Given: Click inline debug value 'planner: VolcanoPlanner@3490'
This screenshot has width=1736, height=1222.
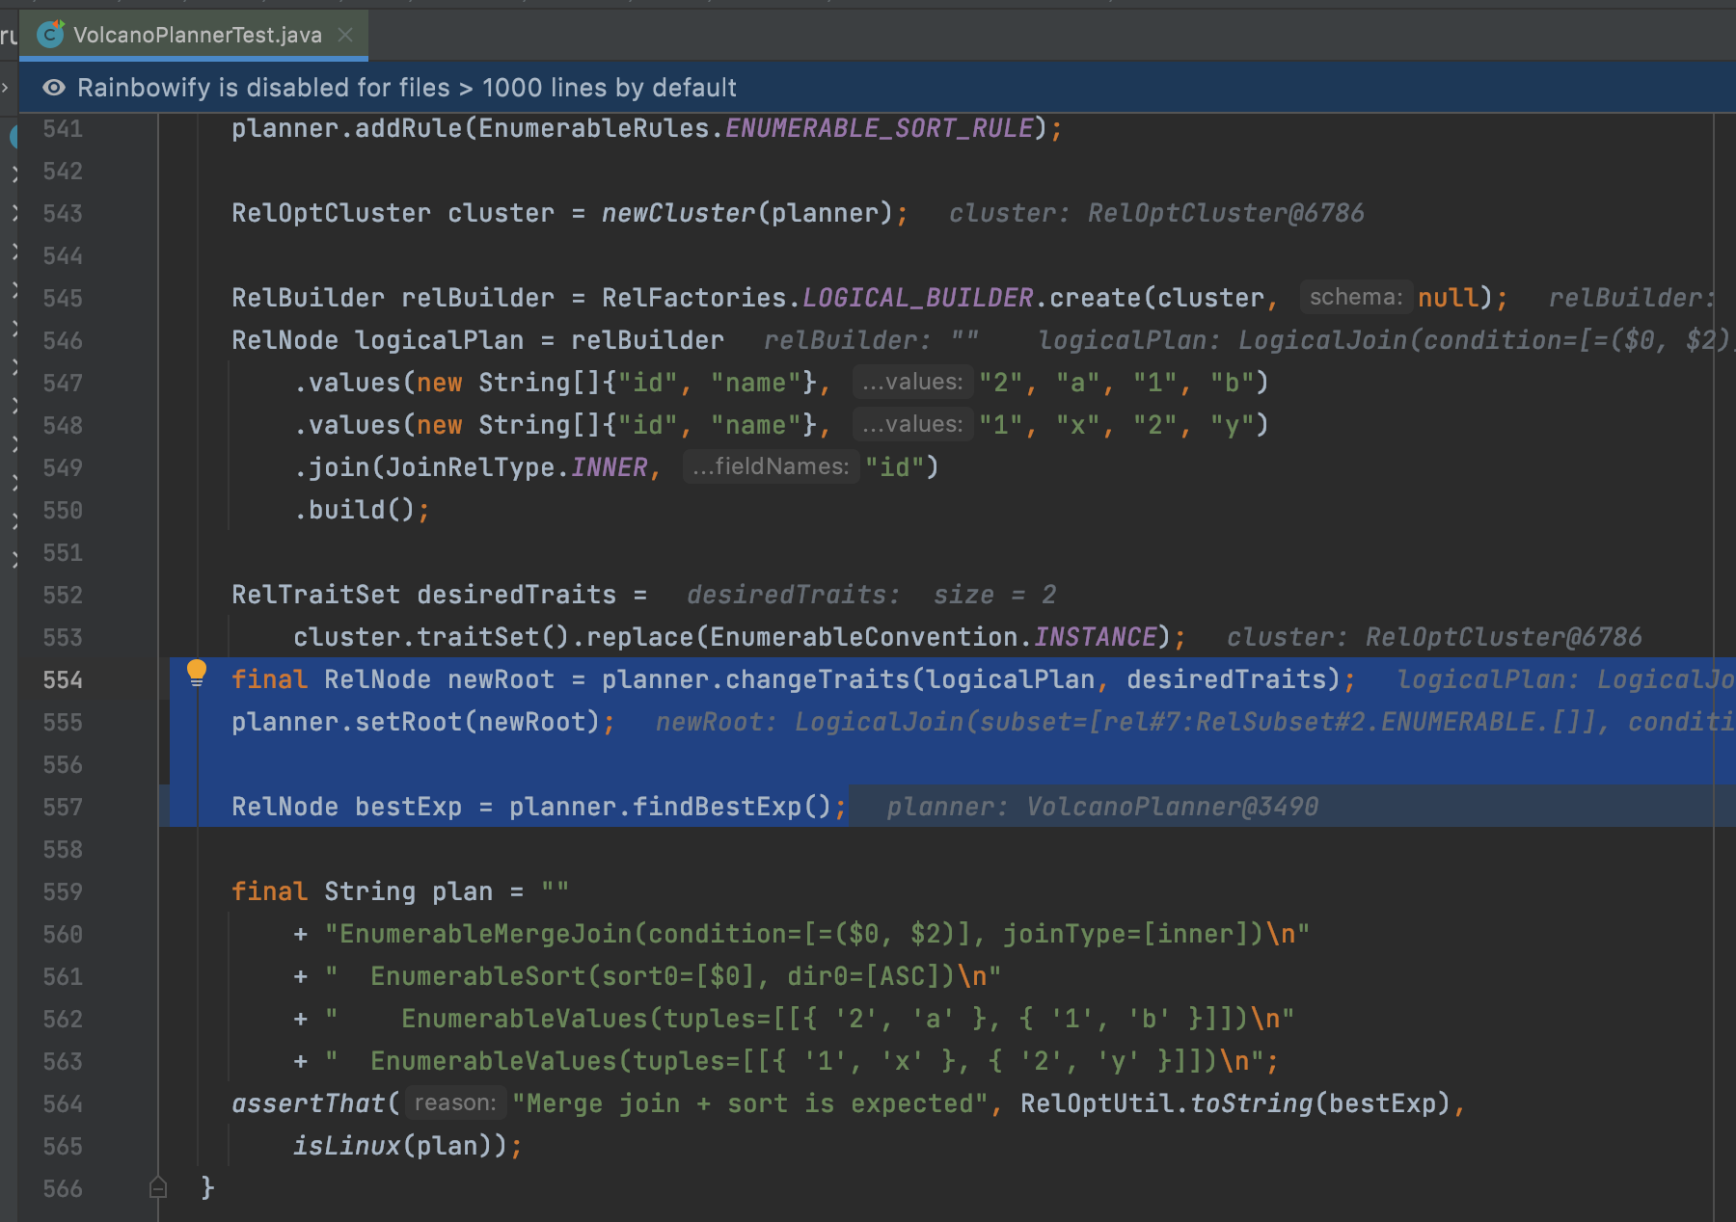Looking at the screenshot, I should point(1102,807).
